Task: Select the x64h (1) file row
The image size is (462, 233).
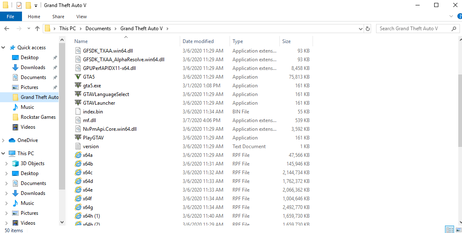Action: coord(192,216)
